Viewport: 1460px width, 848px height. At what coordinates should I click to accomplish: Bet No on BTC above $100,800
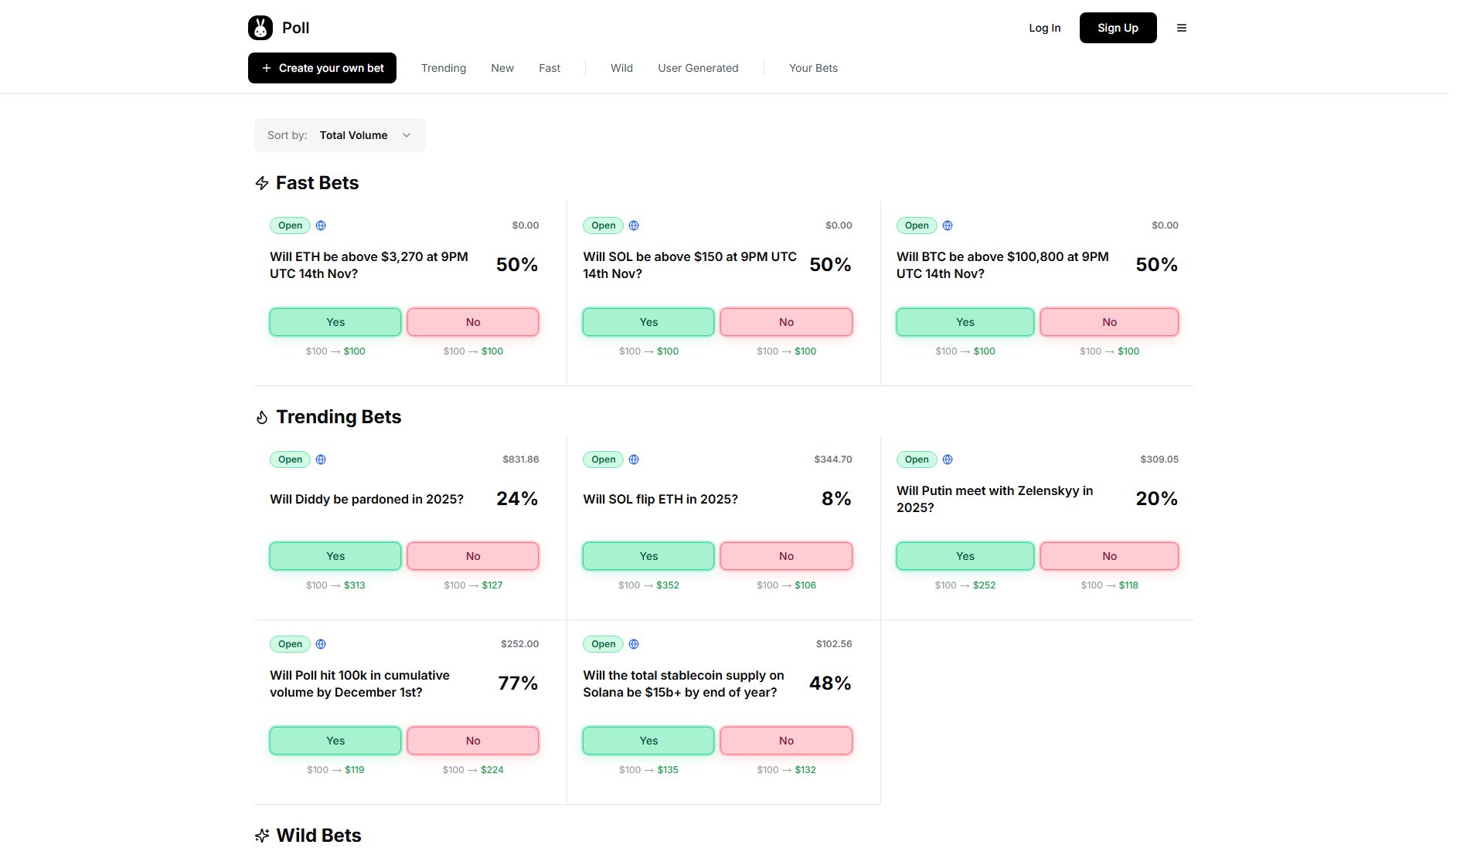[x=1109, y=322]
